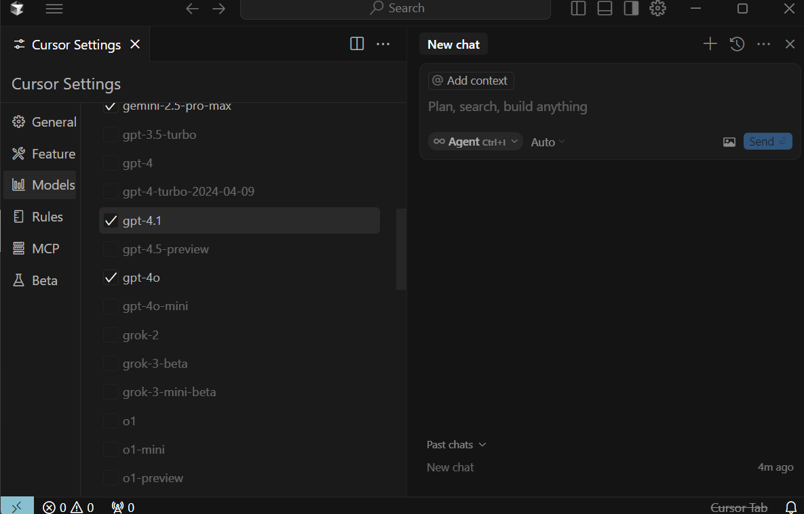Enable the gpt-4 model checkbox

coord(111,163)
